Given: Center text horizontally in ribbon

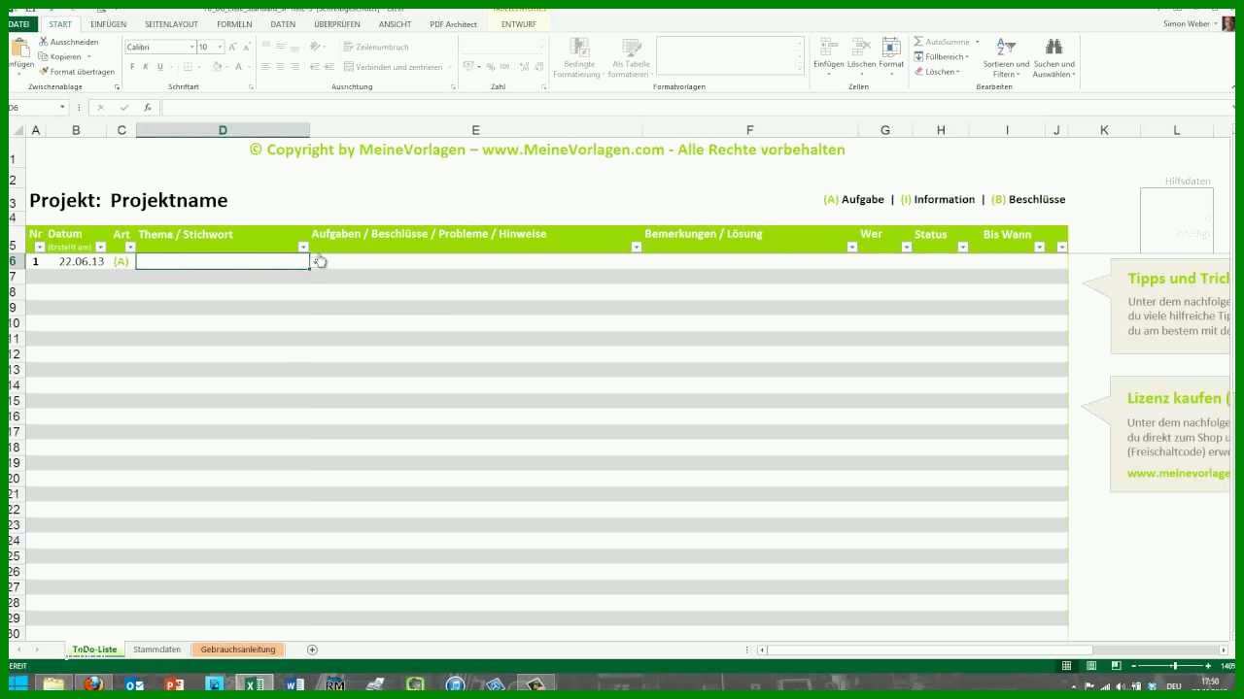Looking at the screenshot, I should [280, 67].
